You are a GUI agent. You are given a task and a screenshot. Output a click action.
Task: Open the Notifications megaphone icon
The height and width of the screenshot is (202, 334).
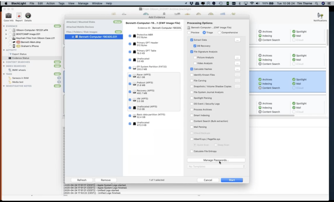(x=320, y=16)
